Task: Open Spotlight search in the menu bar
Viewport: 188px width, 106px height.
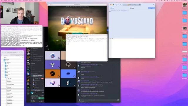Action: (x=170, y=1)
